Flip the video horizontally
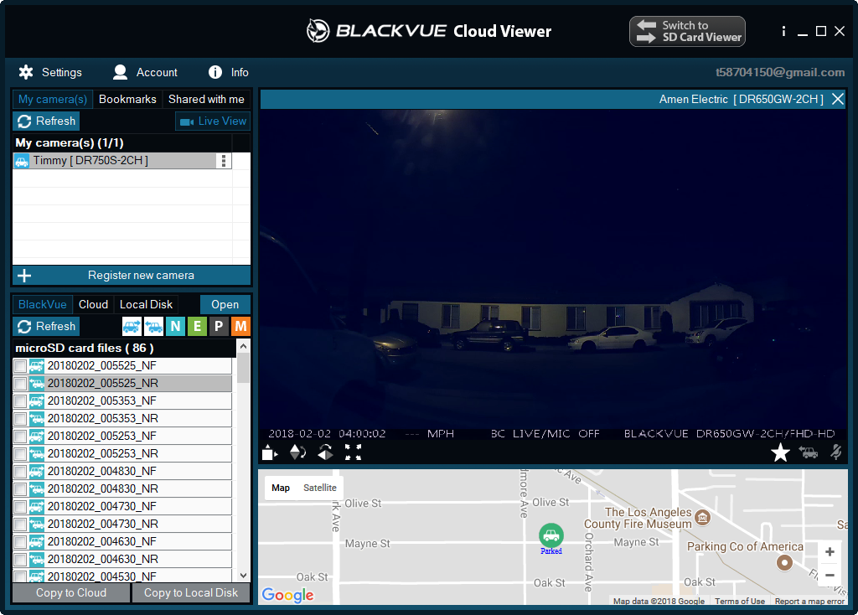858x615 pixels. (x=325, y=452)
